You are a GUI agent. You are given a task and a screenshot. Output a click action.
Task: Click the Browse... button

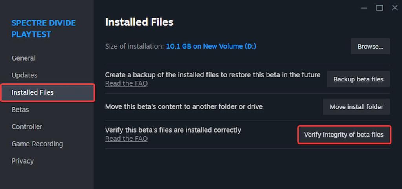click(x=370, y=47)
